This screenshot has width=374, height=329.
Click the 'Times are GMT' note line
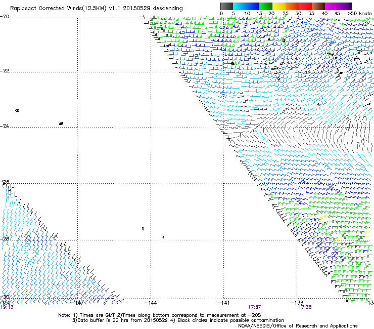160,315
